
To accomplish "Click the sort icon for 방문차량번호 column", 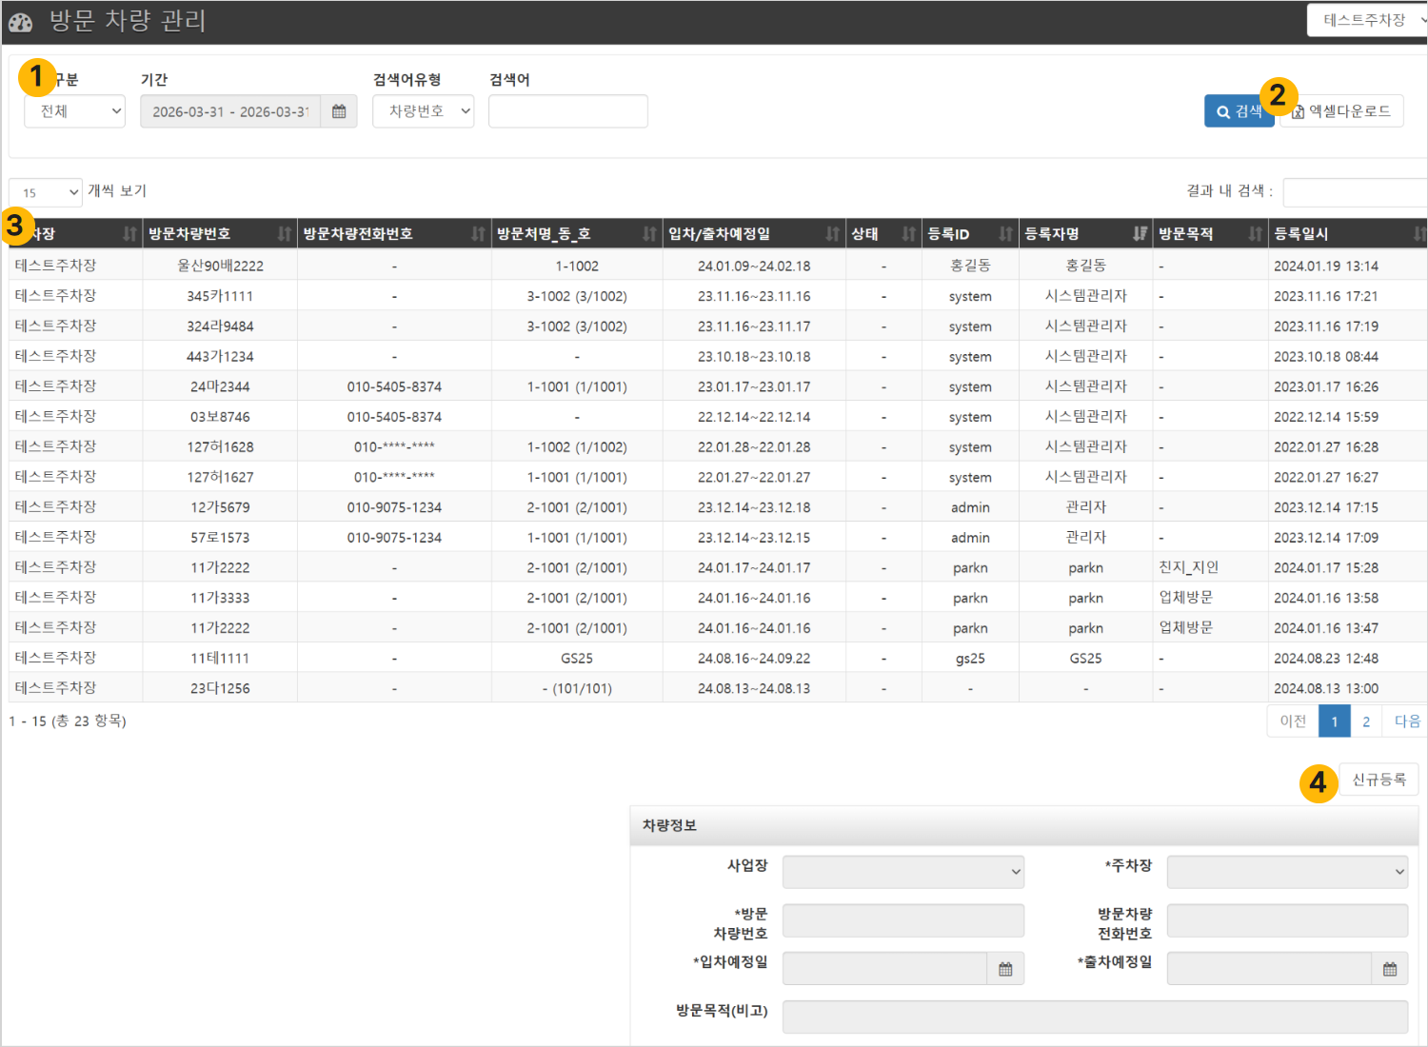I will pyautogui.click(x=285, y=234).
